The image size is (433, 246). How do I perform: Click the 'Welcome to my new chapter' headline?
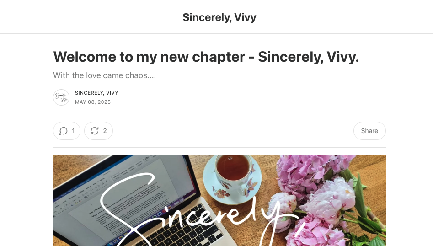click(x=206, y=57)
